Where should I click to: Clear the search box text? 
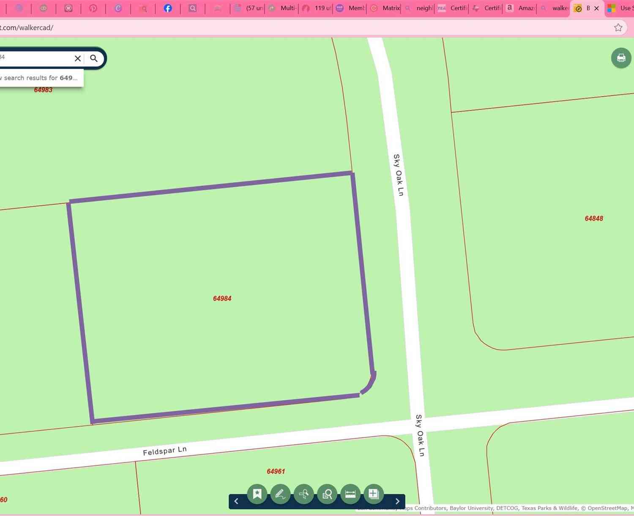point(78,58)
